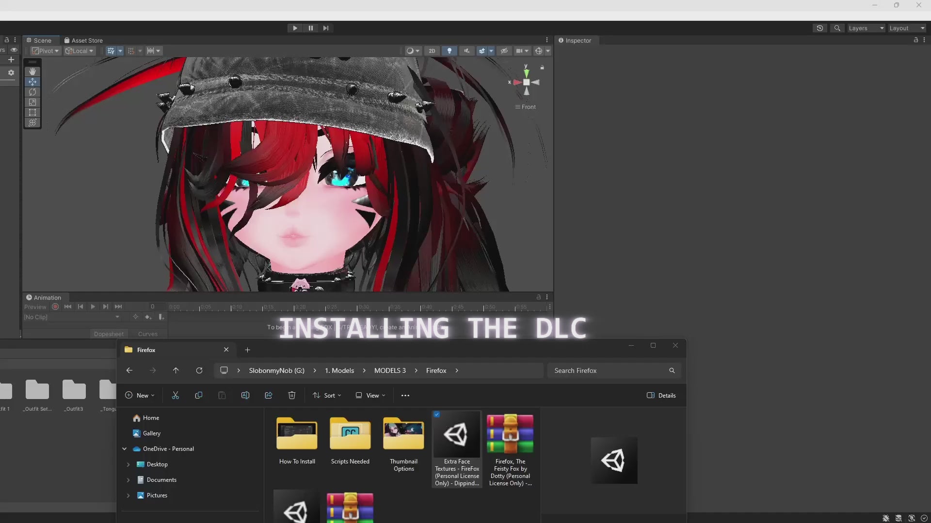
Task: Toggle scene audio mute
Action: coord(467,51)
